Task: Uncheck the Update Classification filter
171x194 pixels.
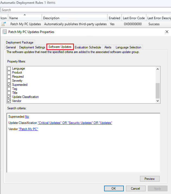Action: pyautogui.click(x=9, y=97)
